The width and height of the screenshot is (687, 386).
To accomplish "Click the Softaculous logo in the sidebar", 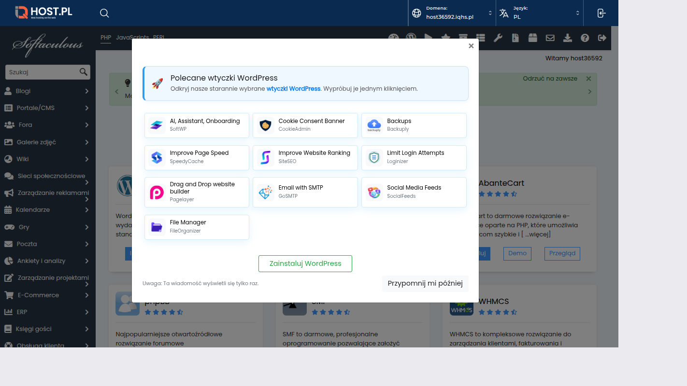I will (48, 45).
